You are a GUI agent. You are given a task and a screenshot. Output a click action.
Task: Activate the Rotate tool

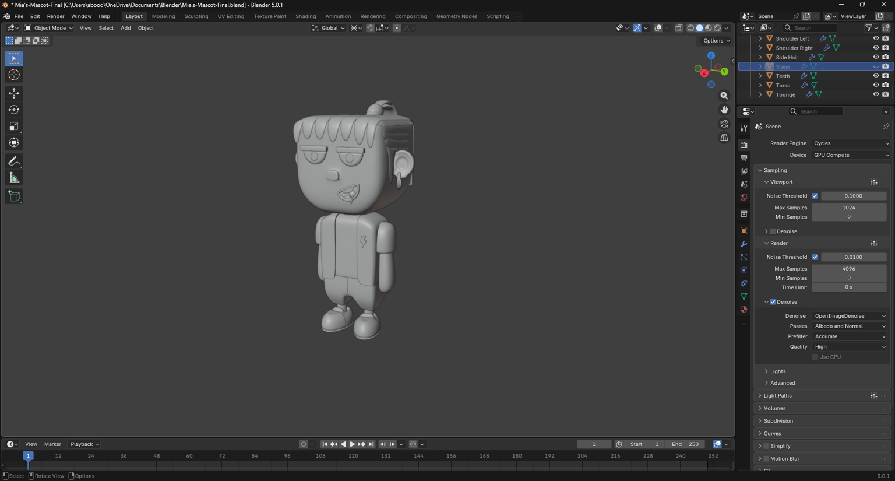14,110
